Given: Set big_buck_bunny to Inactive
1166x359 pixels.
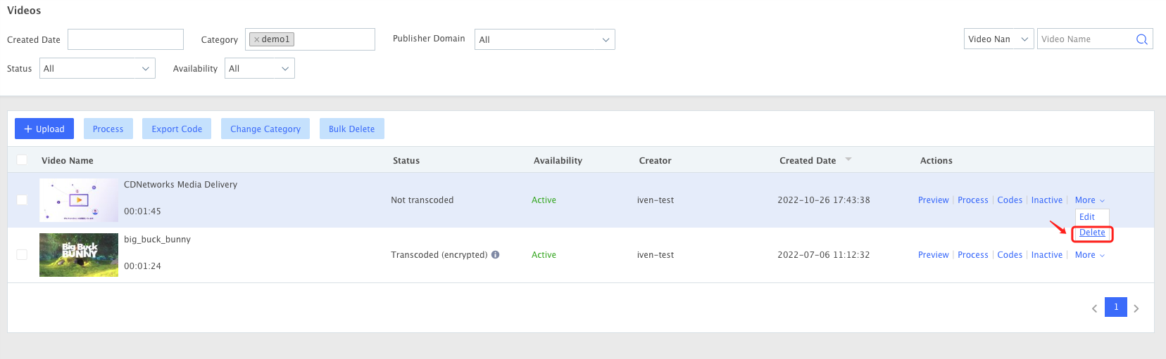Looking at the screenshot, I should tap(1046, 255).
